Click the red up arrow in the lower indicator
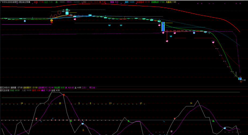The height and width of the screenshot is (135, 248). (36, 119)
